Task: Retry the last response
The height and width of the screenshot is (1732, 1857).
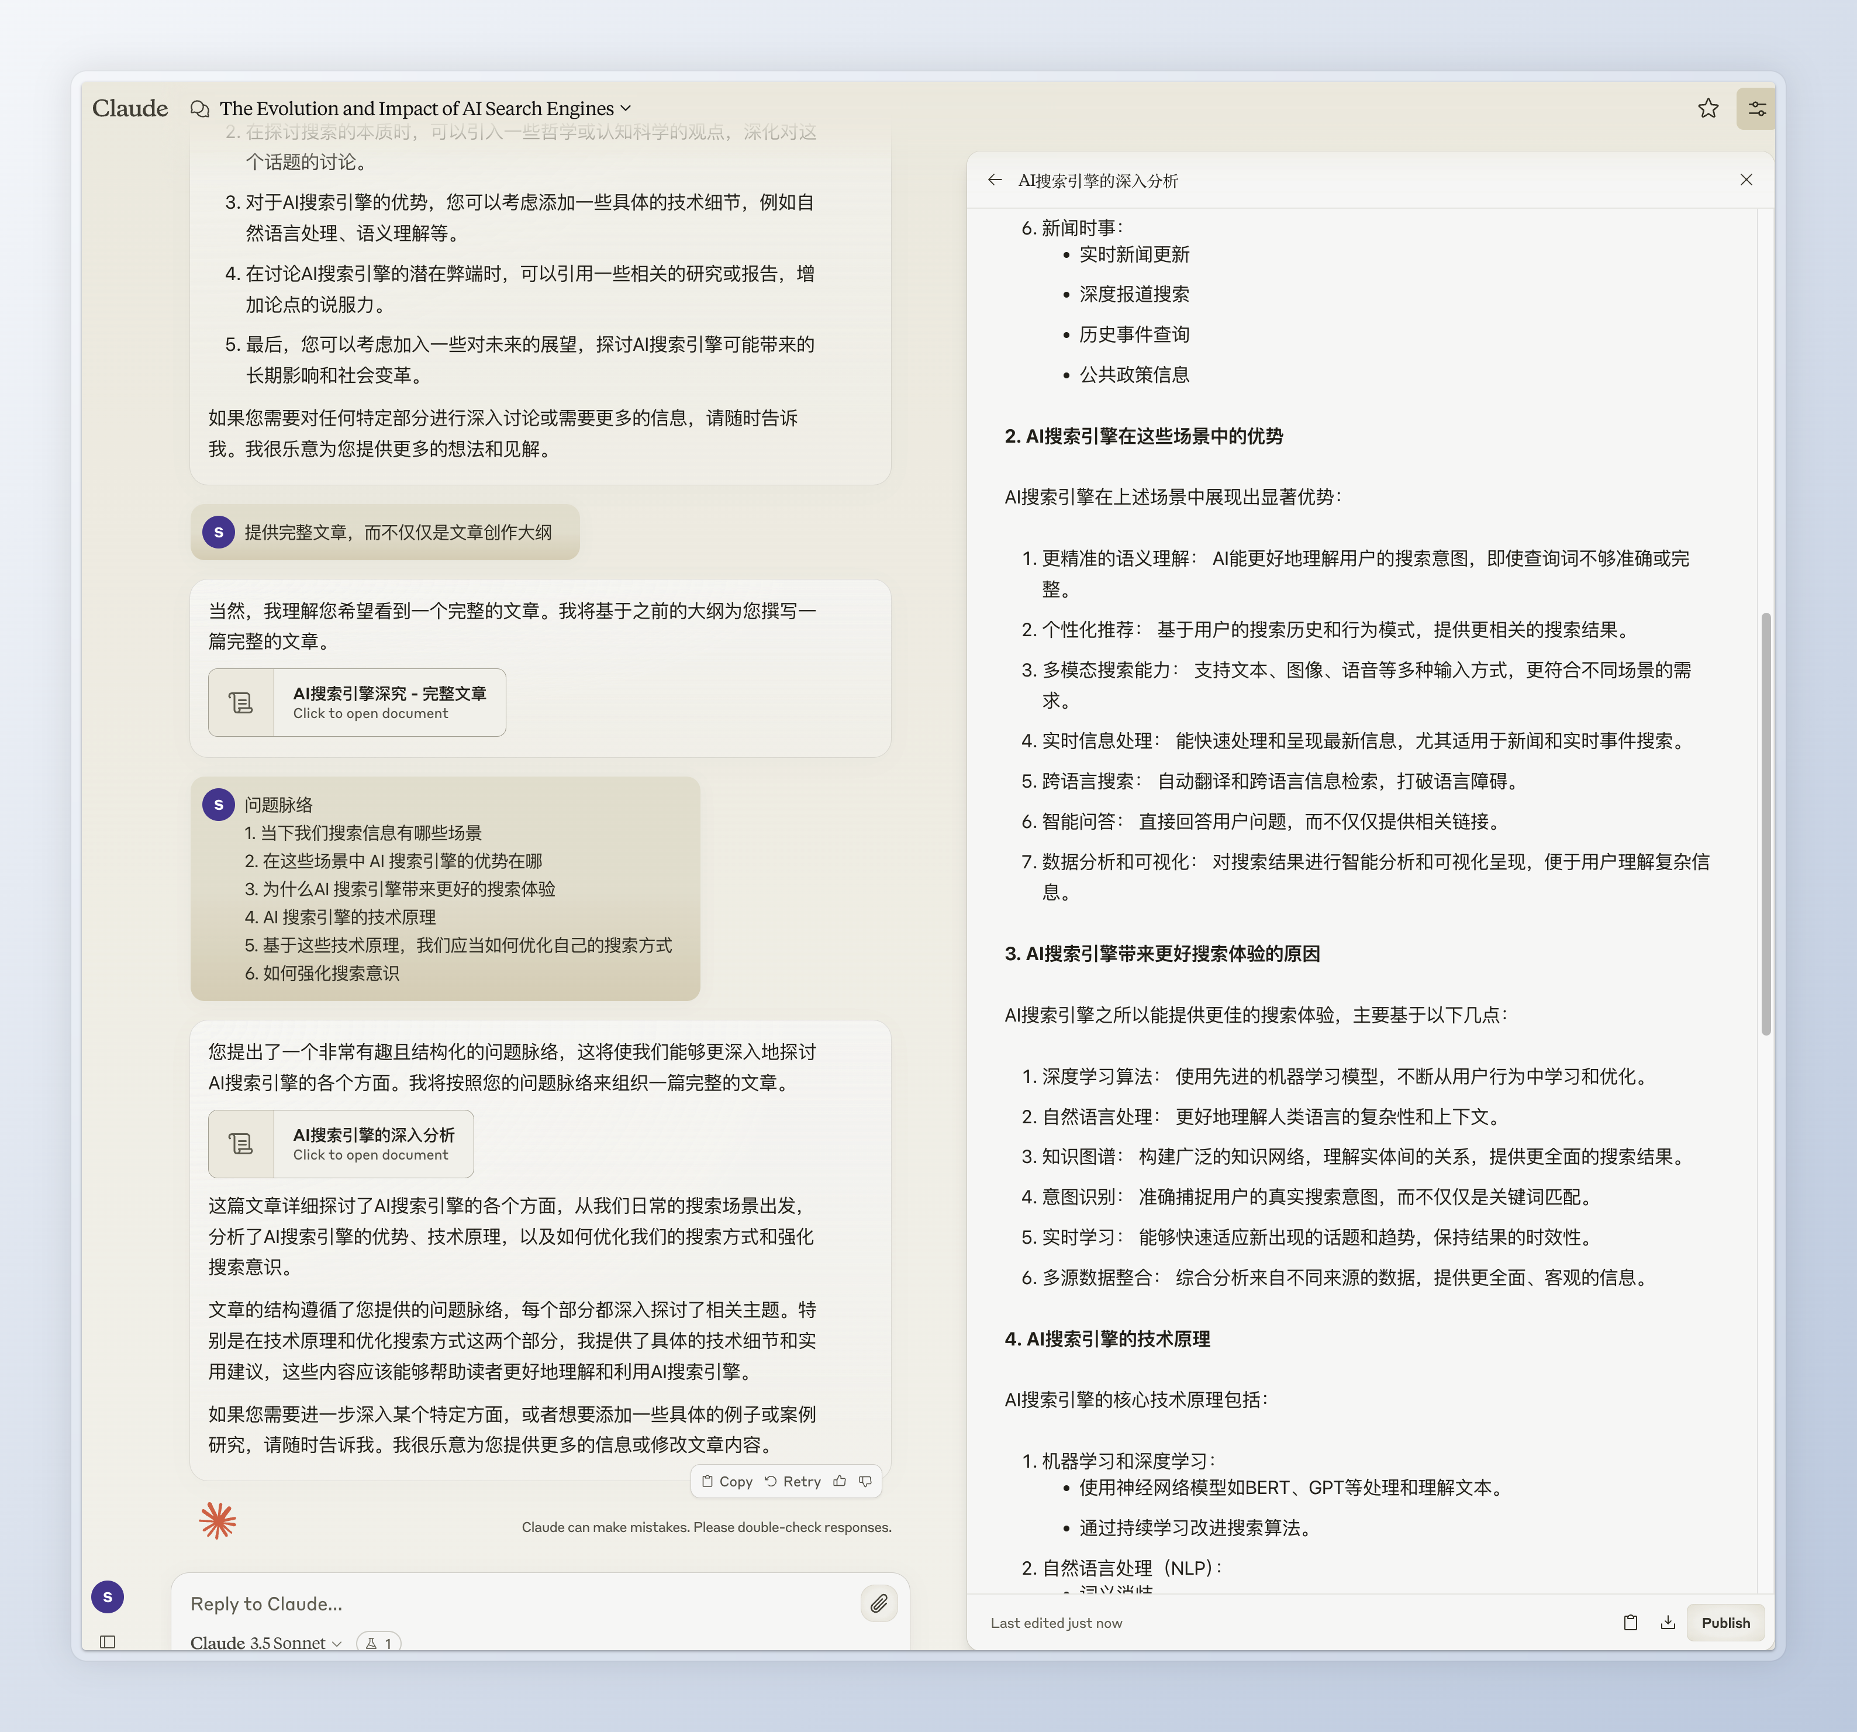Action: click(x=793, y=1482)
